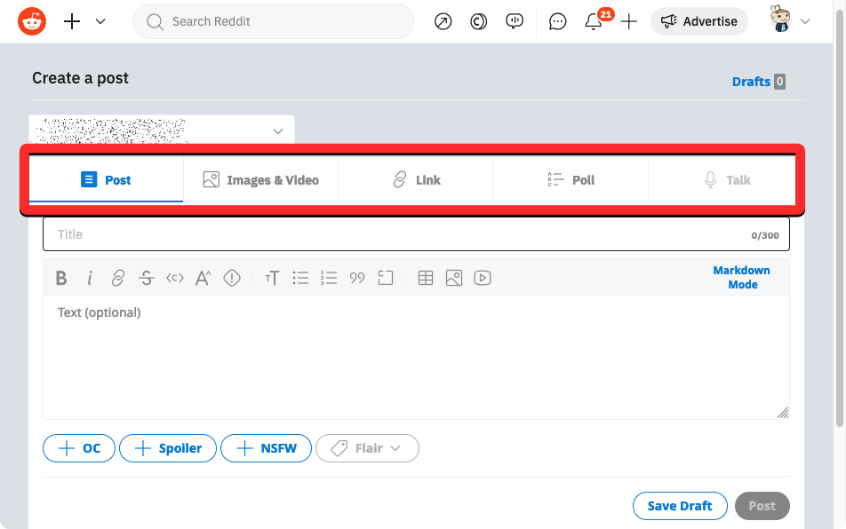Open the chat bubble icon
Screen dimensions: 846x529
click(557, 22)
